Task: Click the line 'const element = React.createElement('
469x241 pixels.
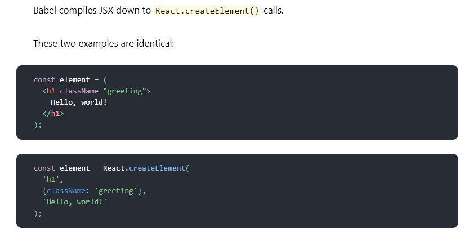Action: pos(111,168)
